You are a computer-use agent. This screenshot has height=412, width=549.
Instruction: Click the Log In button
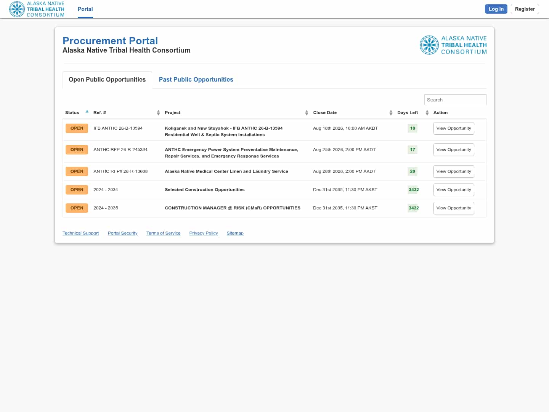click(496, 9)
